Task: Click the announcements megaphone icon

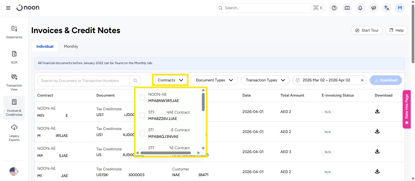Action: (373, 8)
